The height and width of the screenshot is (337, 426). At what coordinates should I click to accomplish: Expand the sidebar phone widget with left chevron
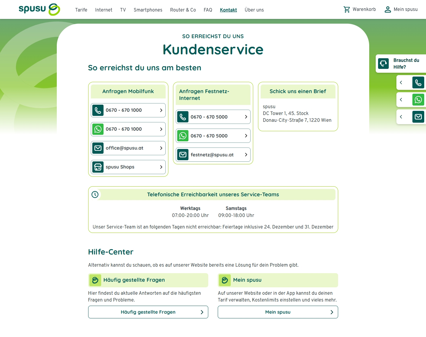[401, 83]
